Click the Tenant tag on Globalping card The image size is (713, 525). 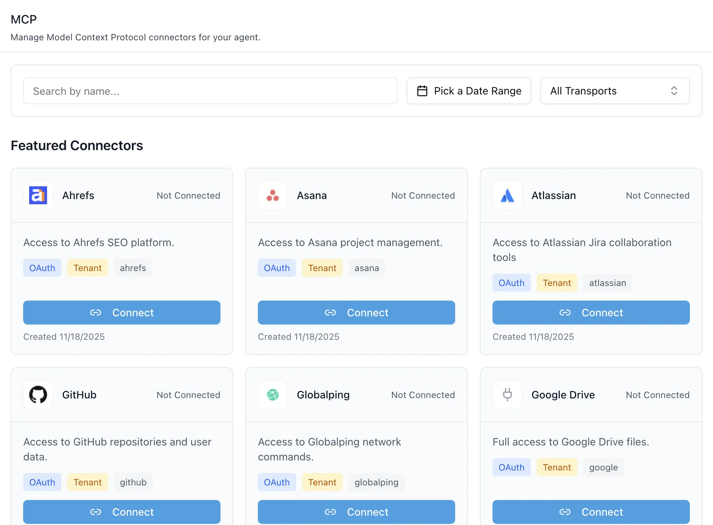322,482
